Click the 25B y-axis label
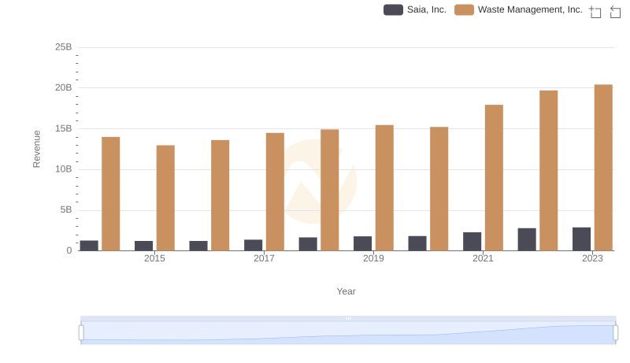The width and height of the screenshot is (630, 363). coord(64,47)
